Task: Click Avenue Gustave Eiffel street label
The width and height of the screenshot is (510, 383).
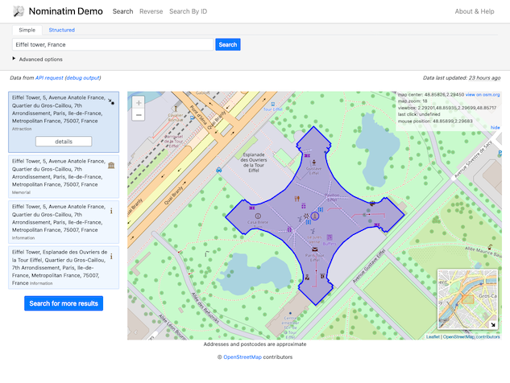Action: click(x=369, y=266)
